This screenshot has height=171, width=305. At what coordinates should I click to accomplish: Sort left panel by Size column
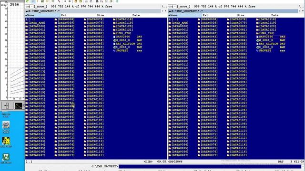101,15
